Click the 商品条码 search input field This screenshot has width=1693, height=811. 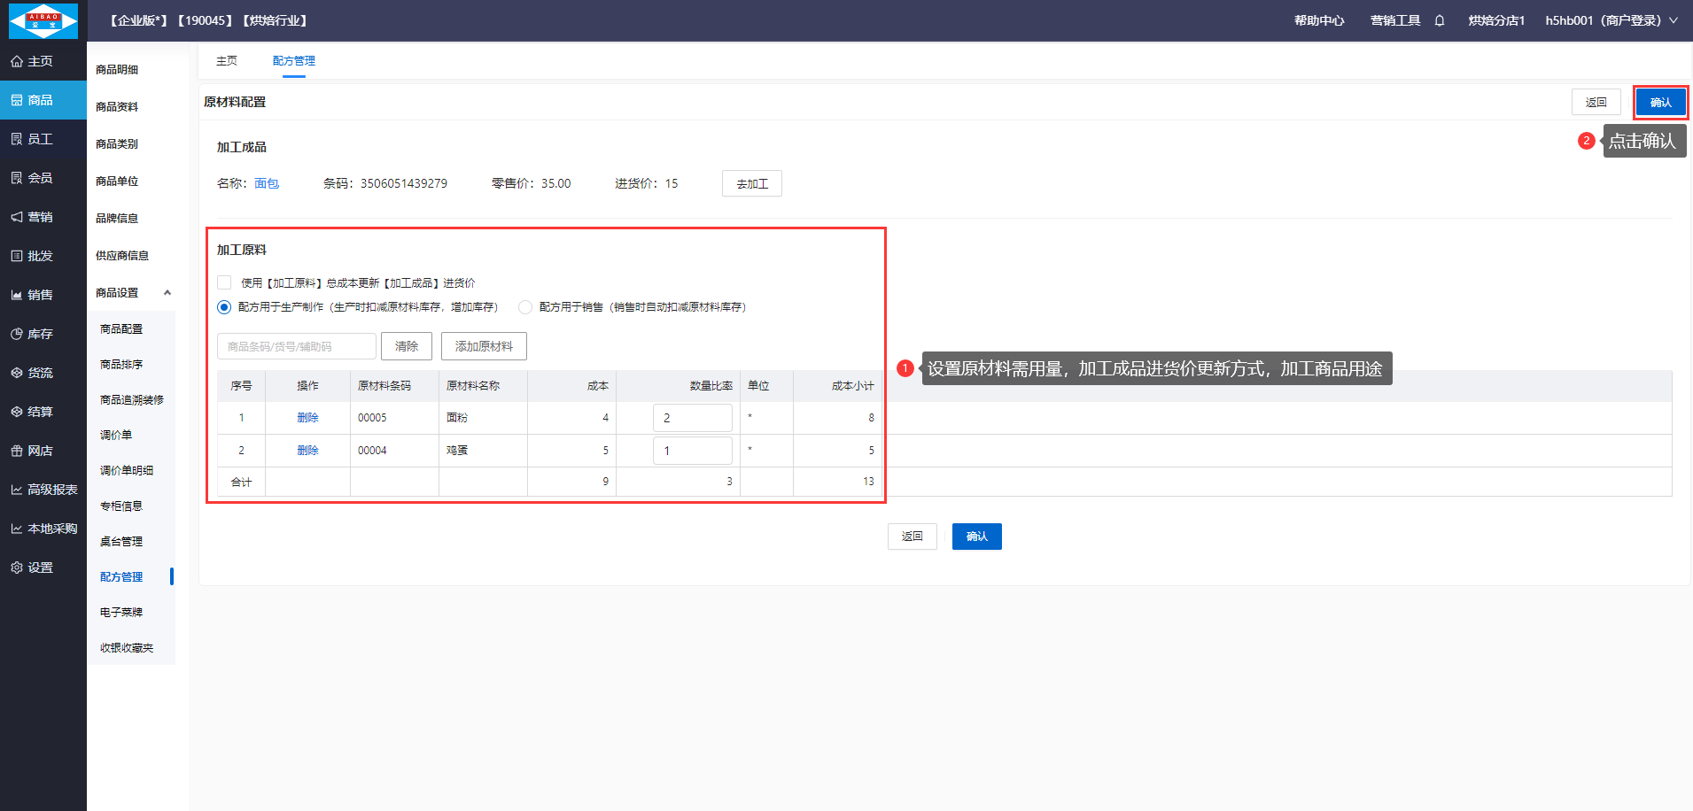tap(297, 346)
